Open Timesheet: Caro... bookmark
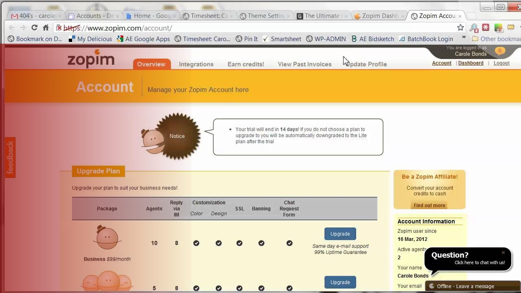The image size is (521, 293). coord(202,39)
